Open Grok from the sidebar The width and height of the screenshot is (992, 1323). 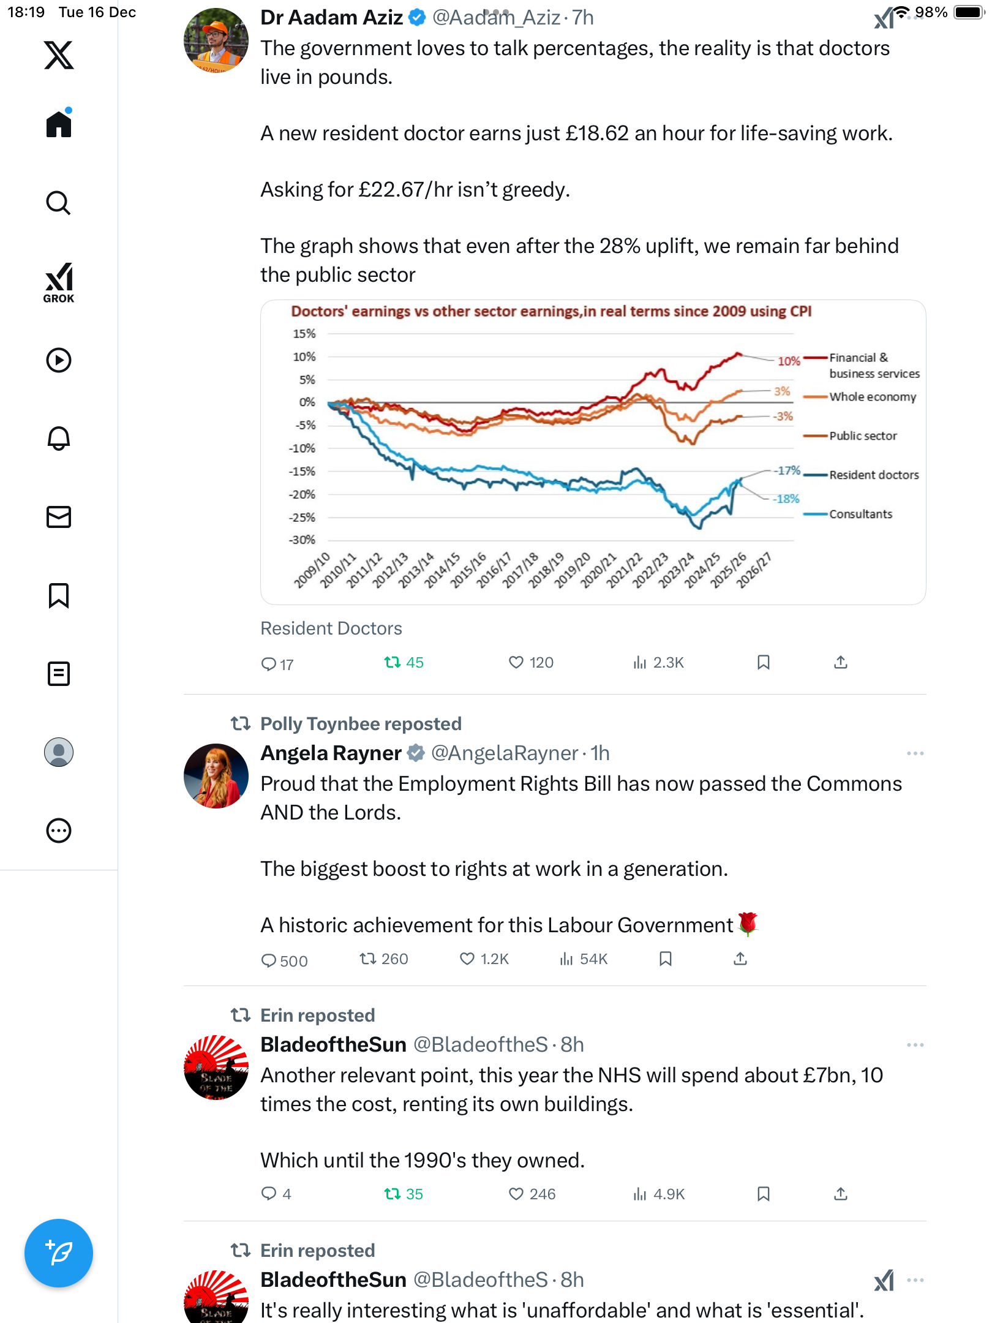pos(59,282)
